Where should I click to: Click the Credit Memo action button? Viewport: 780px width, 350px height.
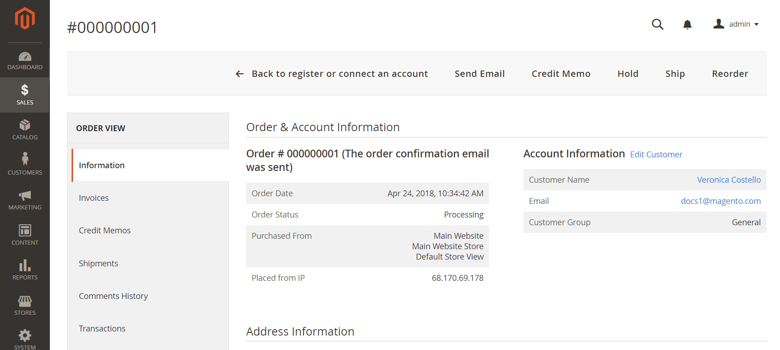click(x=561, y=74)
